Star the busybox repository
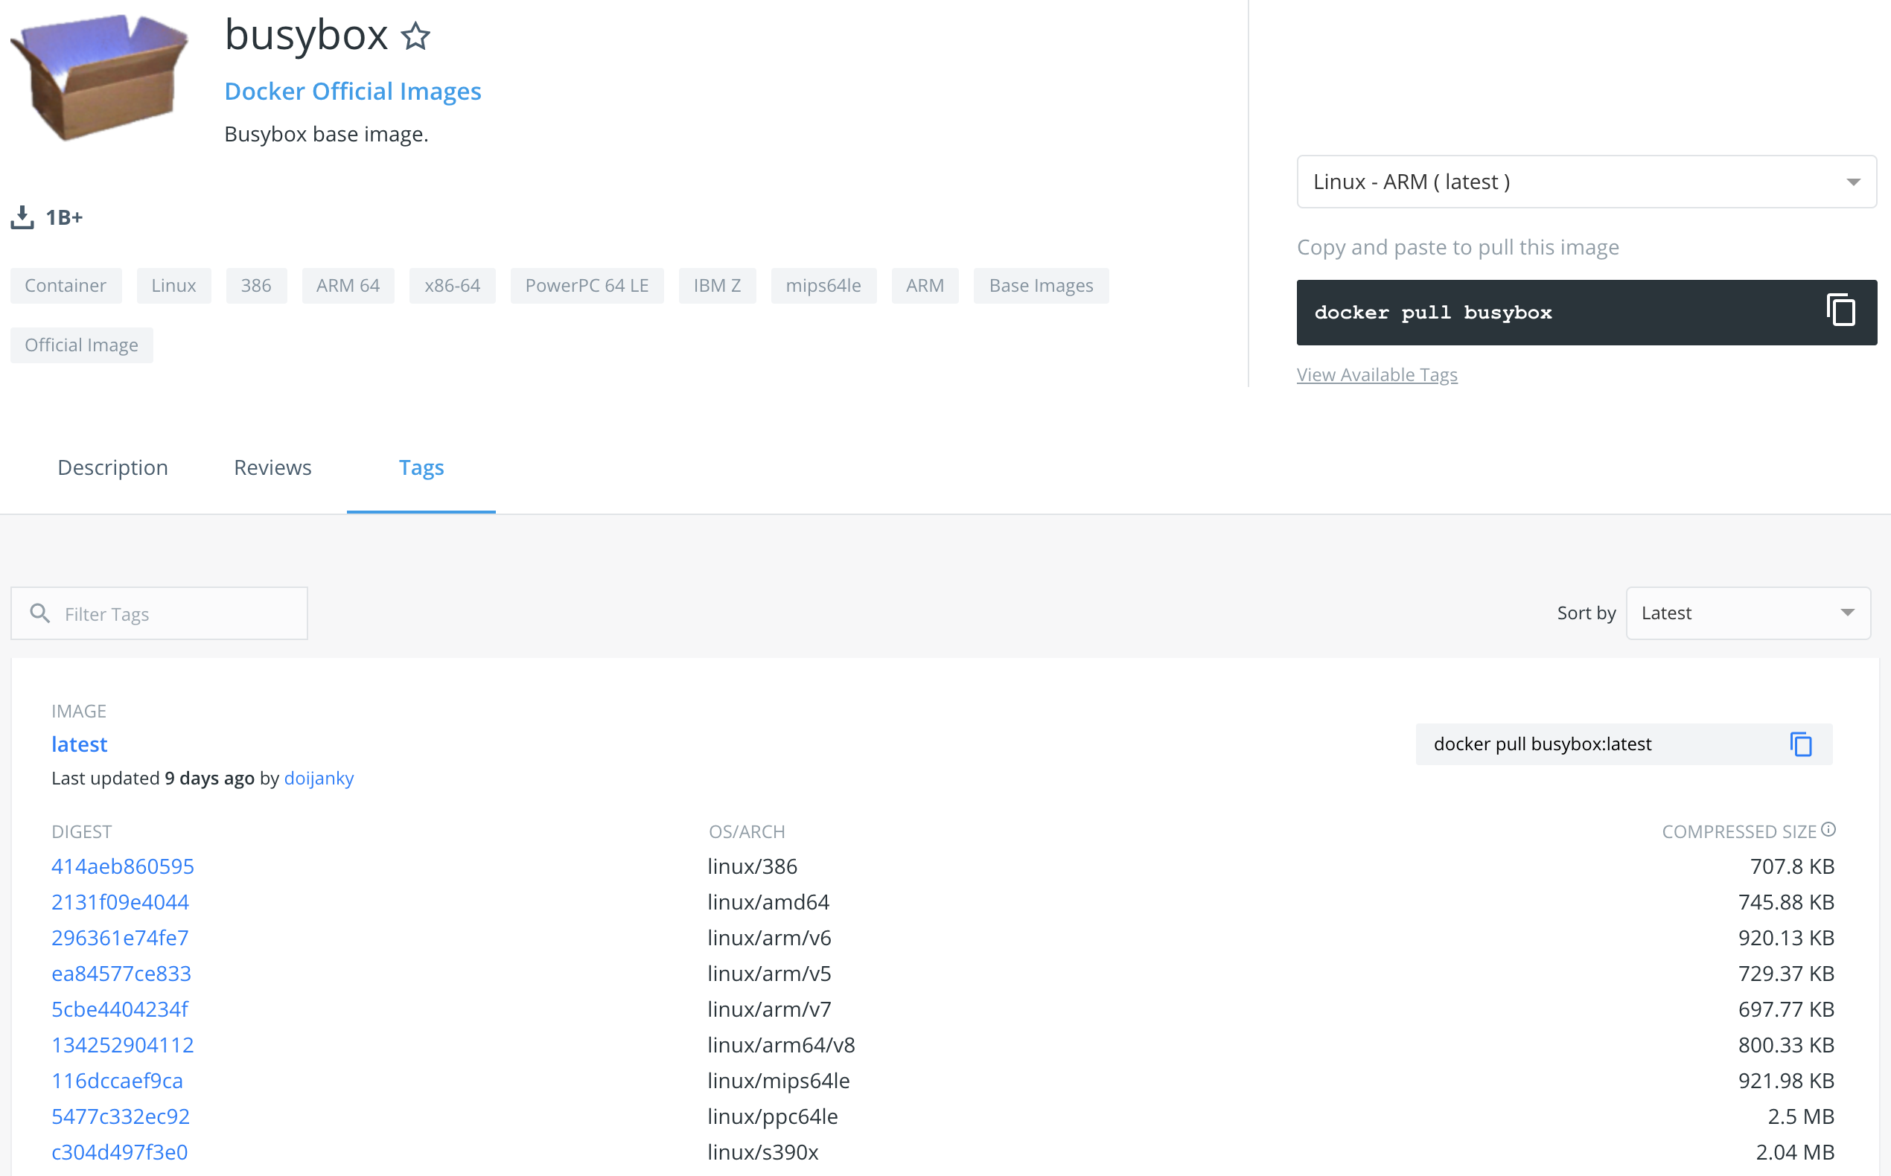Image resolution: width=1891 pixels, height=1176 pixels. click(x=415, y=36)
